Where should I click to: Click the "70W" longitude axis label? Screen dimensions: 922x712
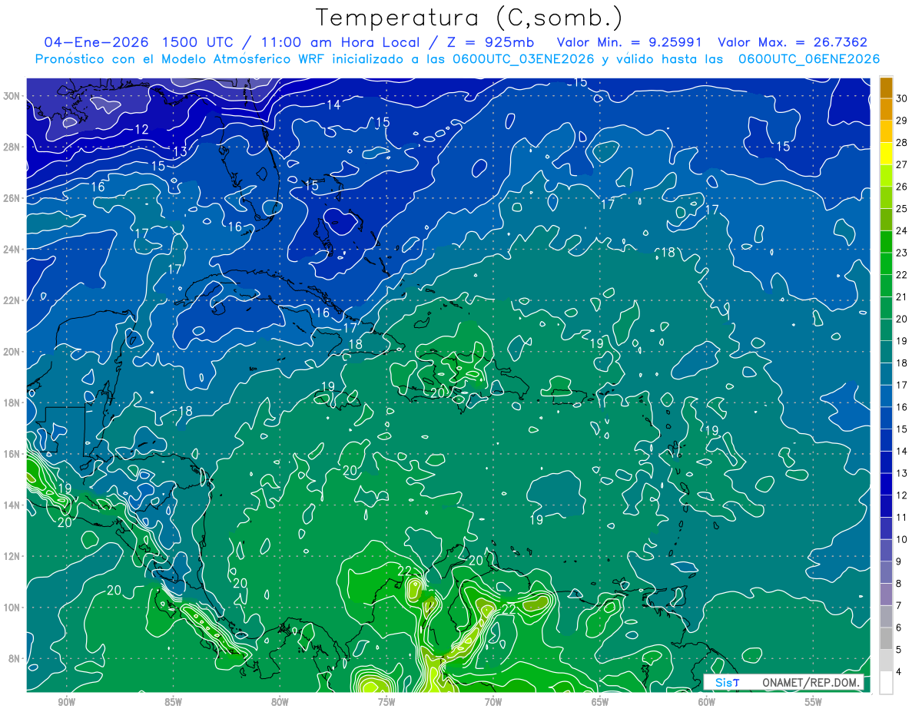pyautogui.click(x=493, y=702)
